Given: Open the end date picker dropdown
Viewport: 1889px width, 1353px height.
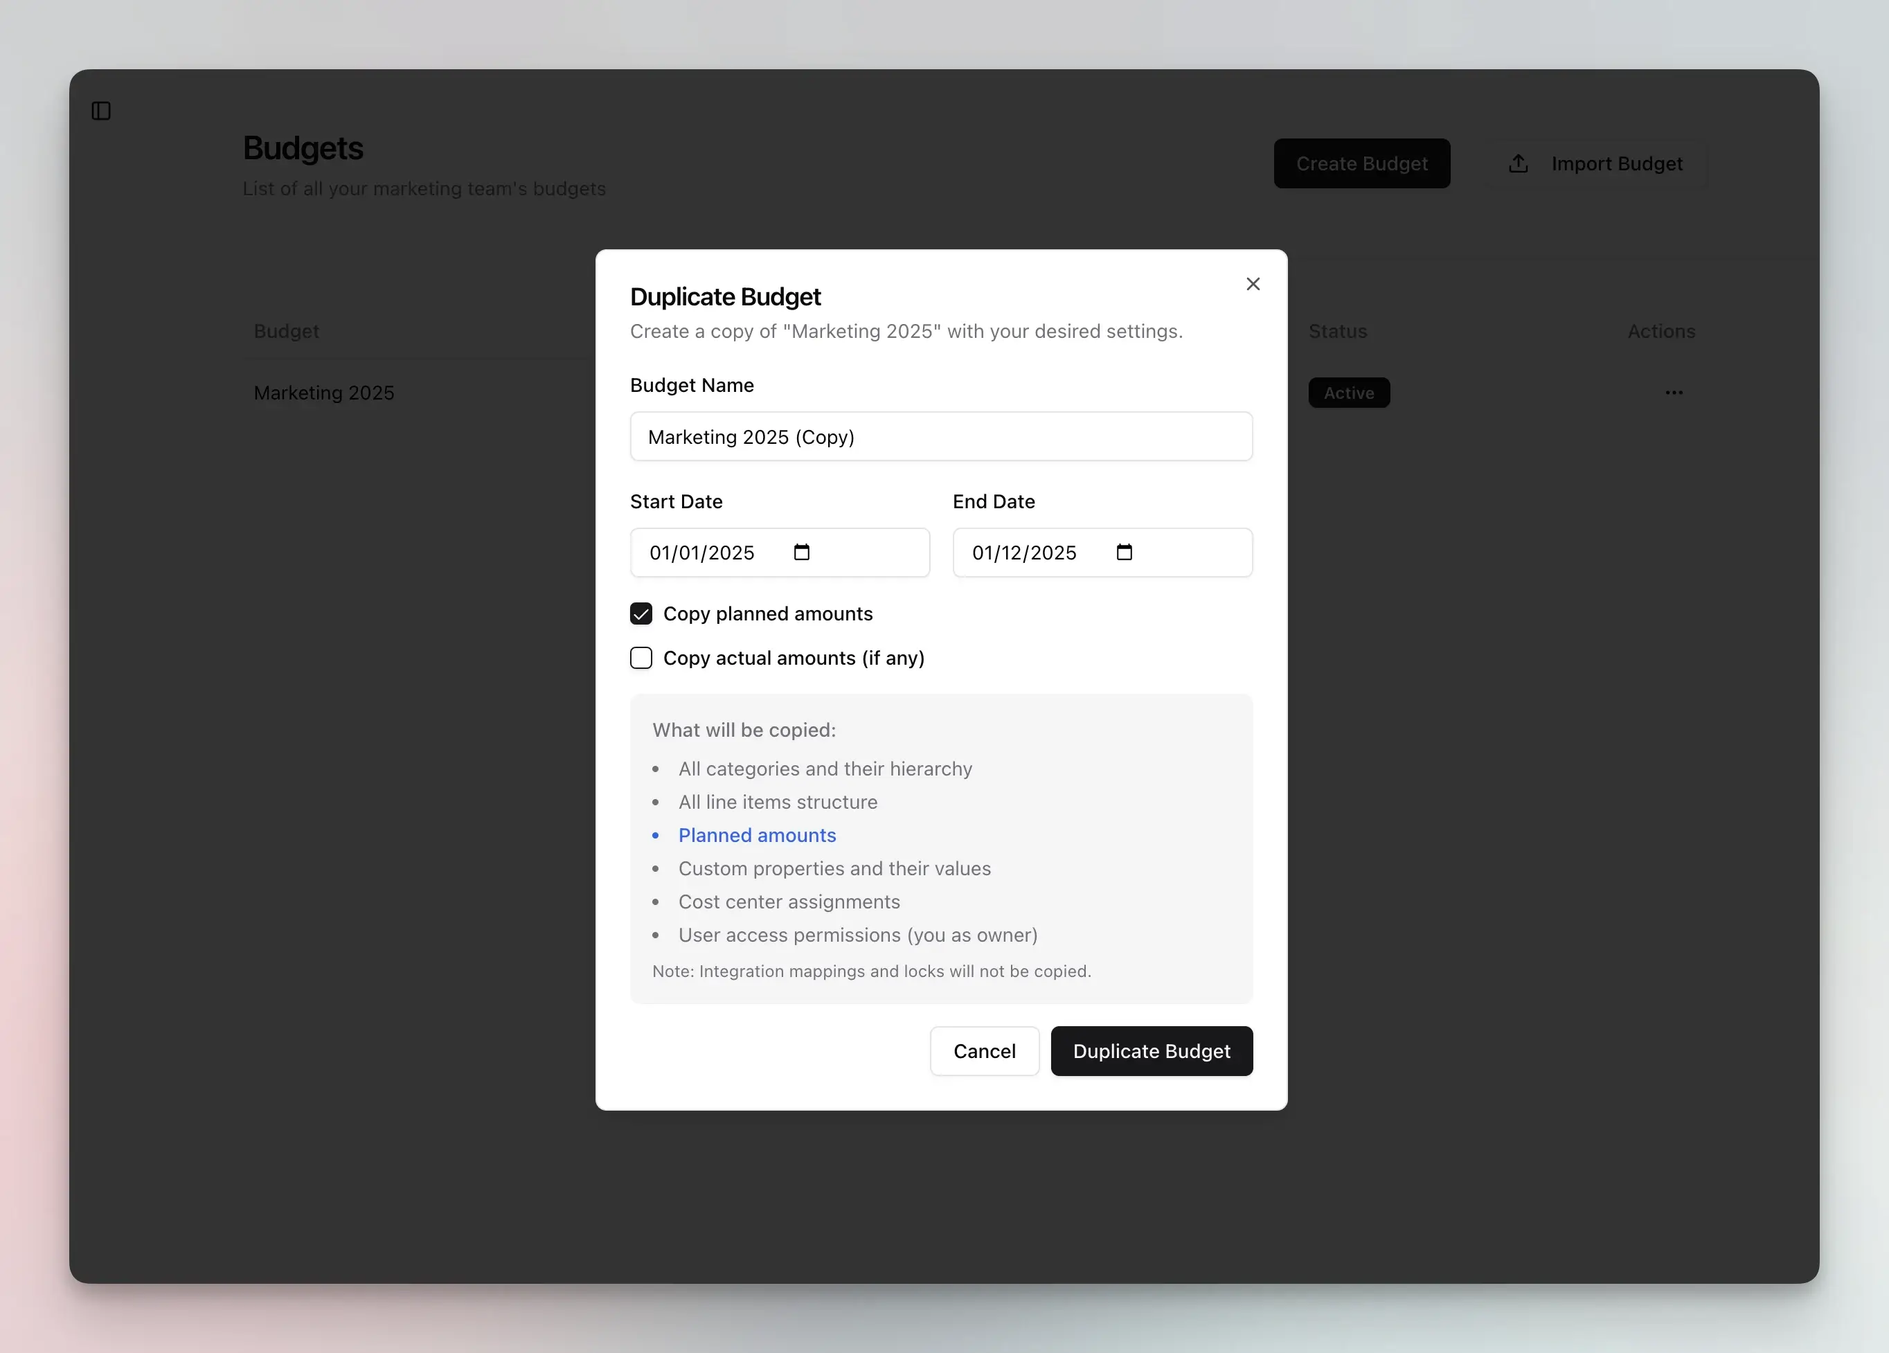Looking at the screenshot, I should coord(1124,552).
